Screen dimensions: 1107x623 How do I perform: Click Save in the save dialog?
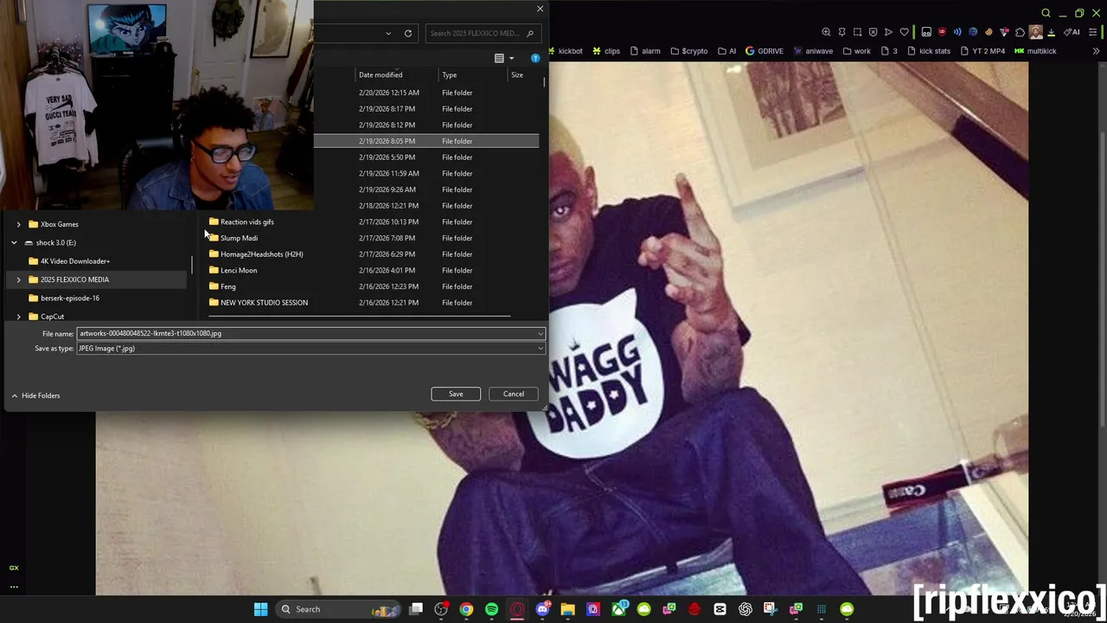tap(456, 394)
